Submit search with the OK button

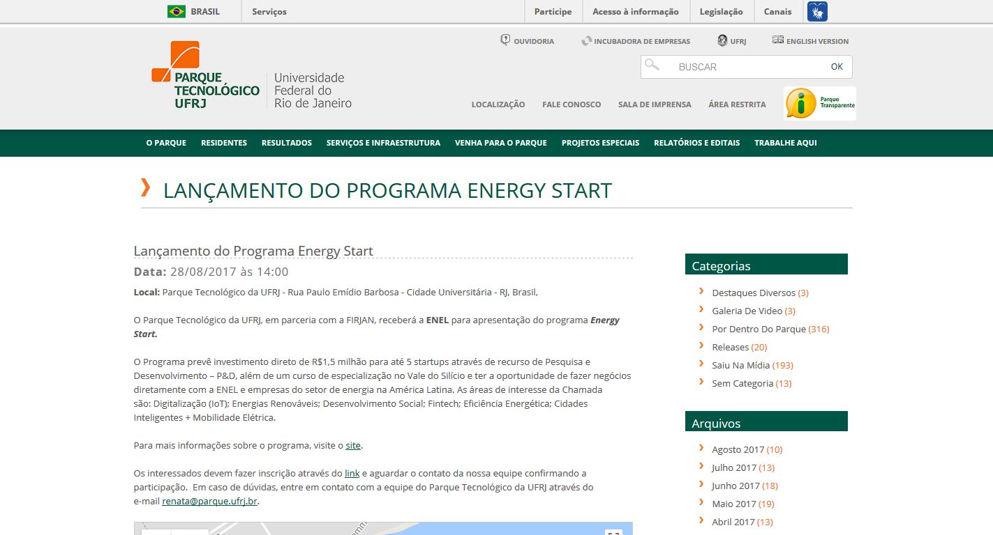tap(837, 67)
